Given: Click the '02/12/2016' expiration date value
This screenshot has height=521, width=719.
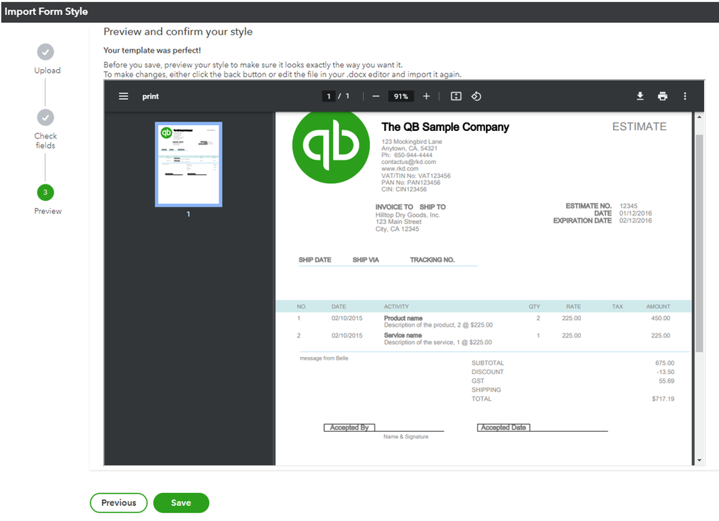Looking at the screenshot, I should [x=636, y=221].
